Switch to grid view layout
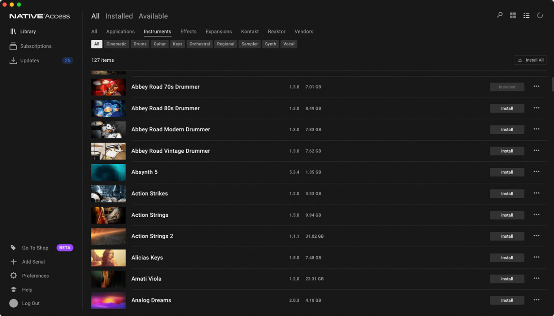 [513, 15]
